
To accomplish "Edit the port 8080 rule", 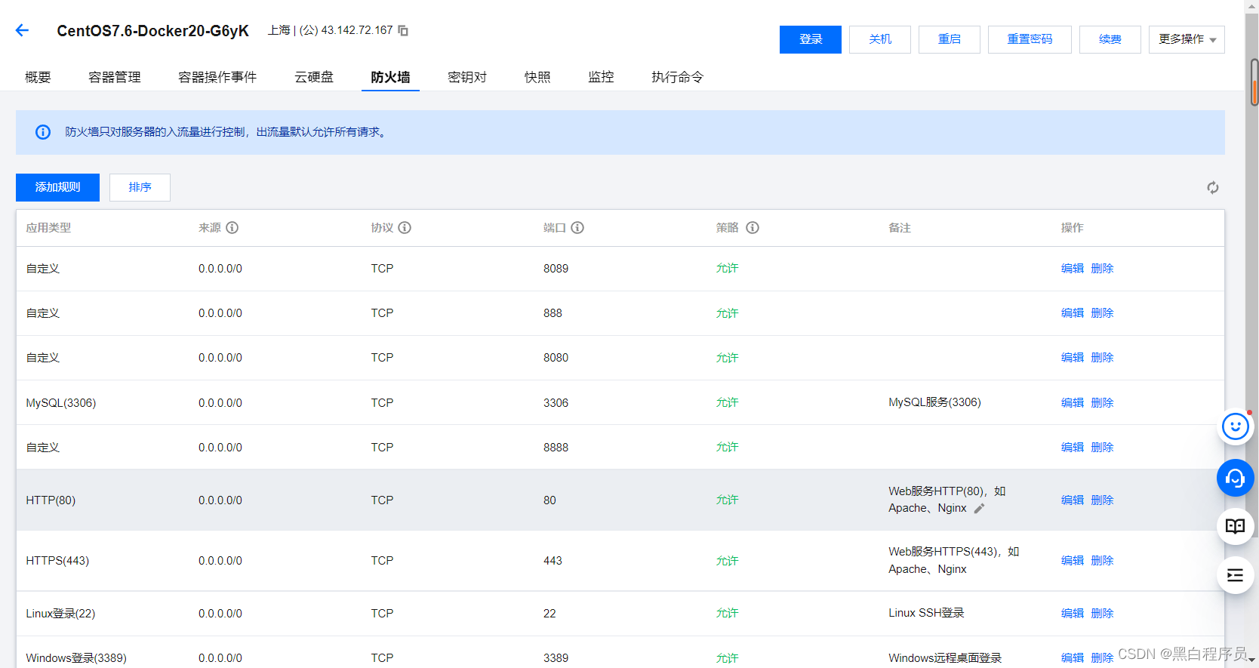I will 1072,358.
